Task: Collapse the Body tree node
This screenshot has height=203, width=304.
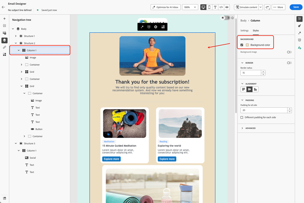Action: (13, 29)
